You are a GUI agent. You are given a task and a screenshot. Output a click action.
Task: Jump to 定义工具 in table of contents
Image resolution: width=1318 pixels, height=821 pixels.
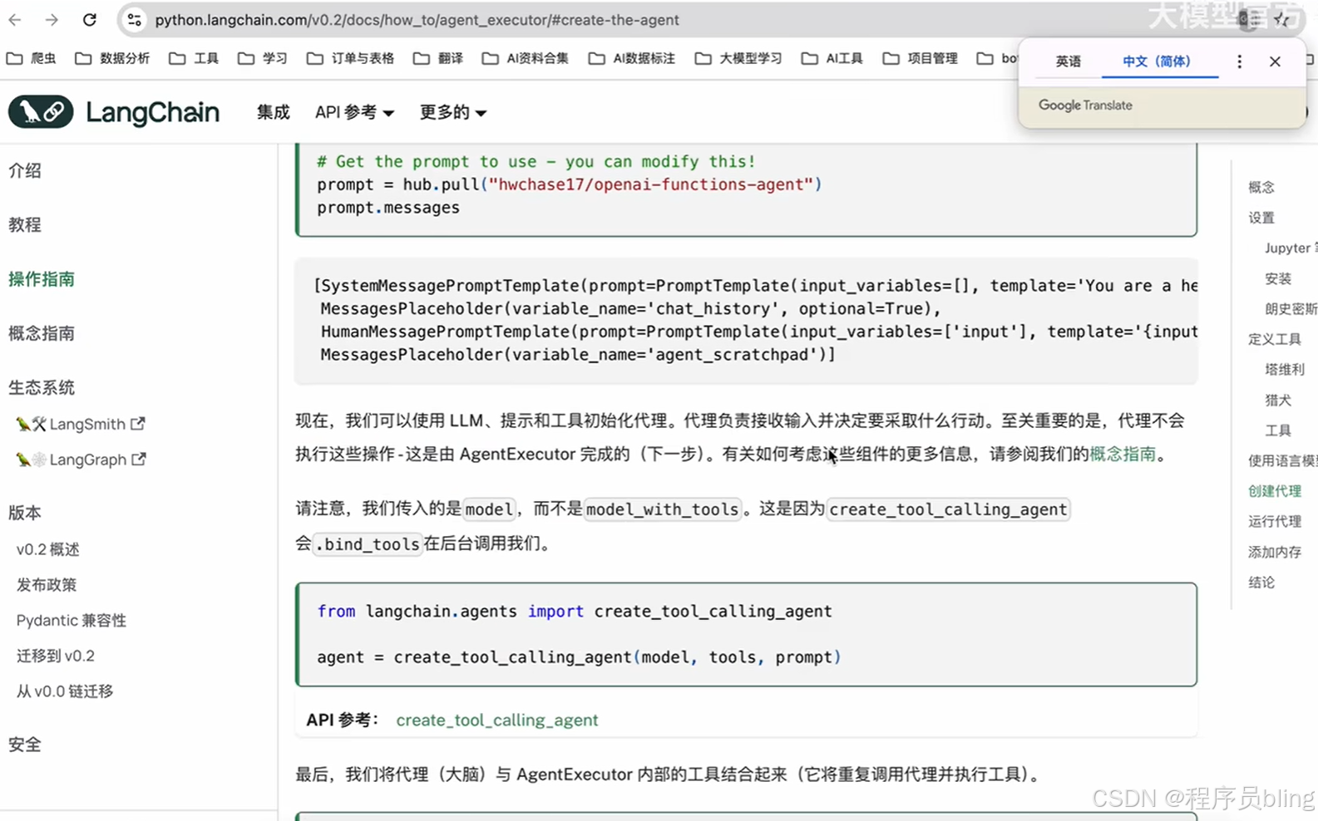(1275, 339)
